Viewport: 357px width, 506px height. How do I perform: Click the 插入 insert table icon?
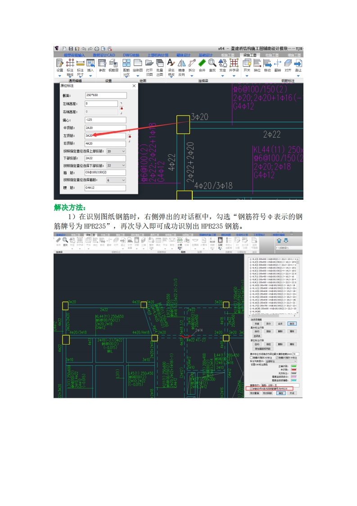pyautogui.click(x=90, y=63)
